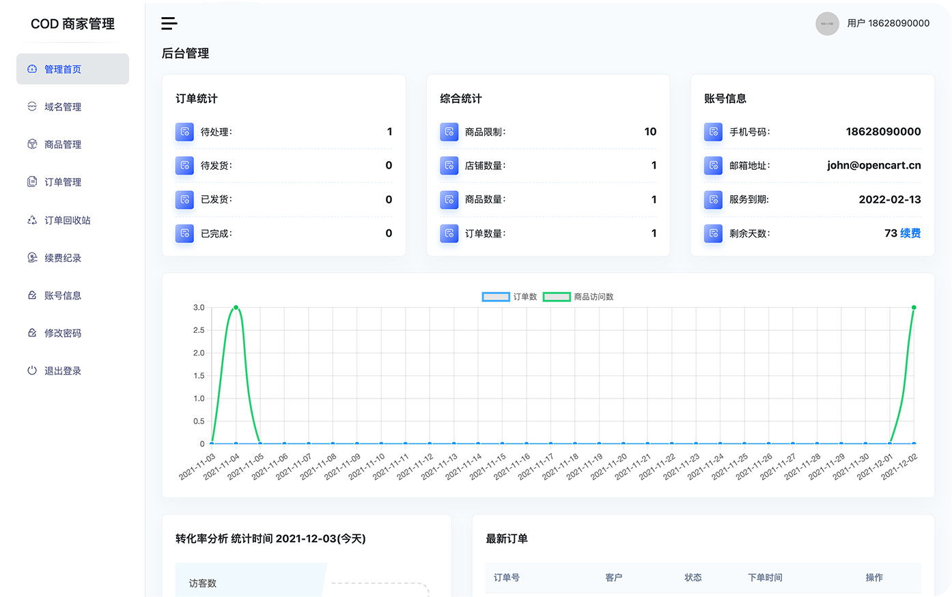Click the 退出登录 power icon
The height and width of the screenshot is (597, 952).
click(32, 370)
